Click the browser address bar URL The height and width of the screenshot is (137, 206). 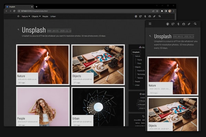[x=34, y=11]
